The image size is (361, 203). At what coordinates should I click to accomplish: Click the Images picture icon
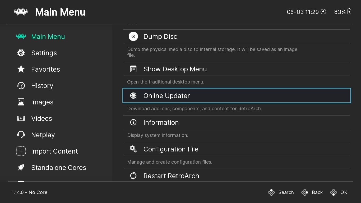coord(21,102)
